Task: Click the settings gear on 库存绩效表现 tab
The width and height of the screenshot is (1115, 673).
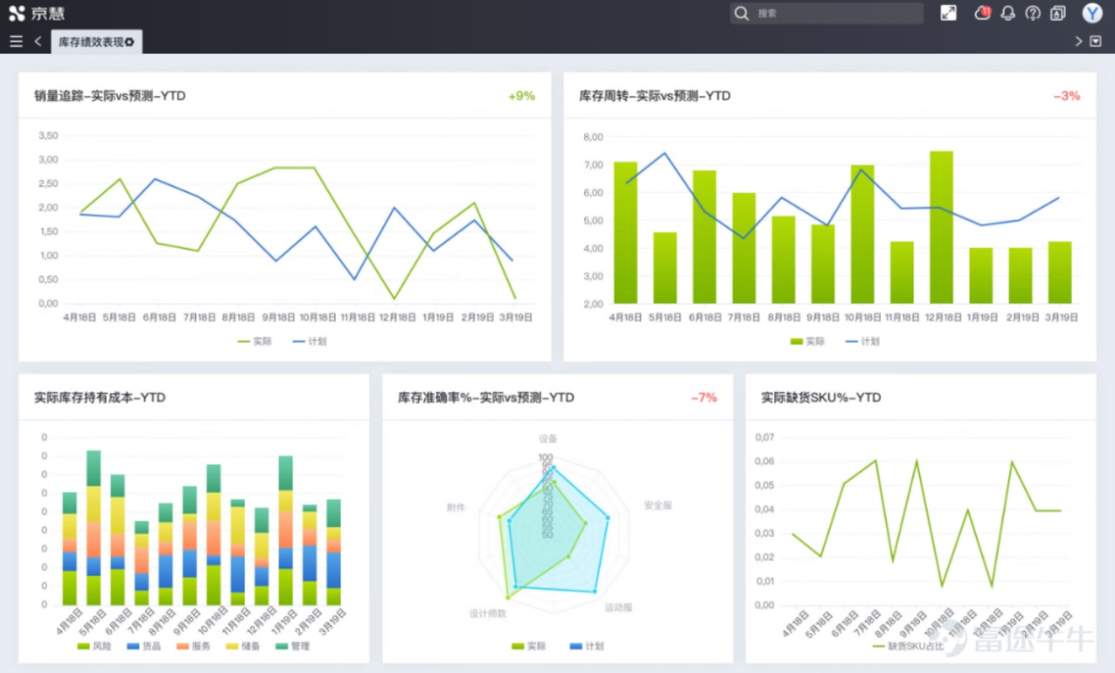Action: tap(130, 42)
